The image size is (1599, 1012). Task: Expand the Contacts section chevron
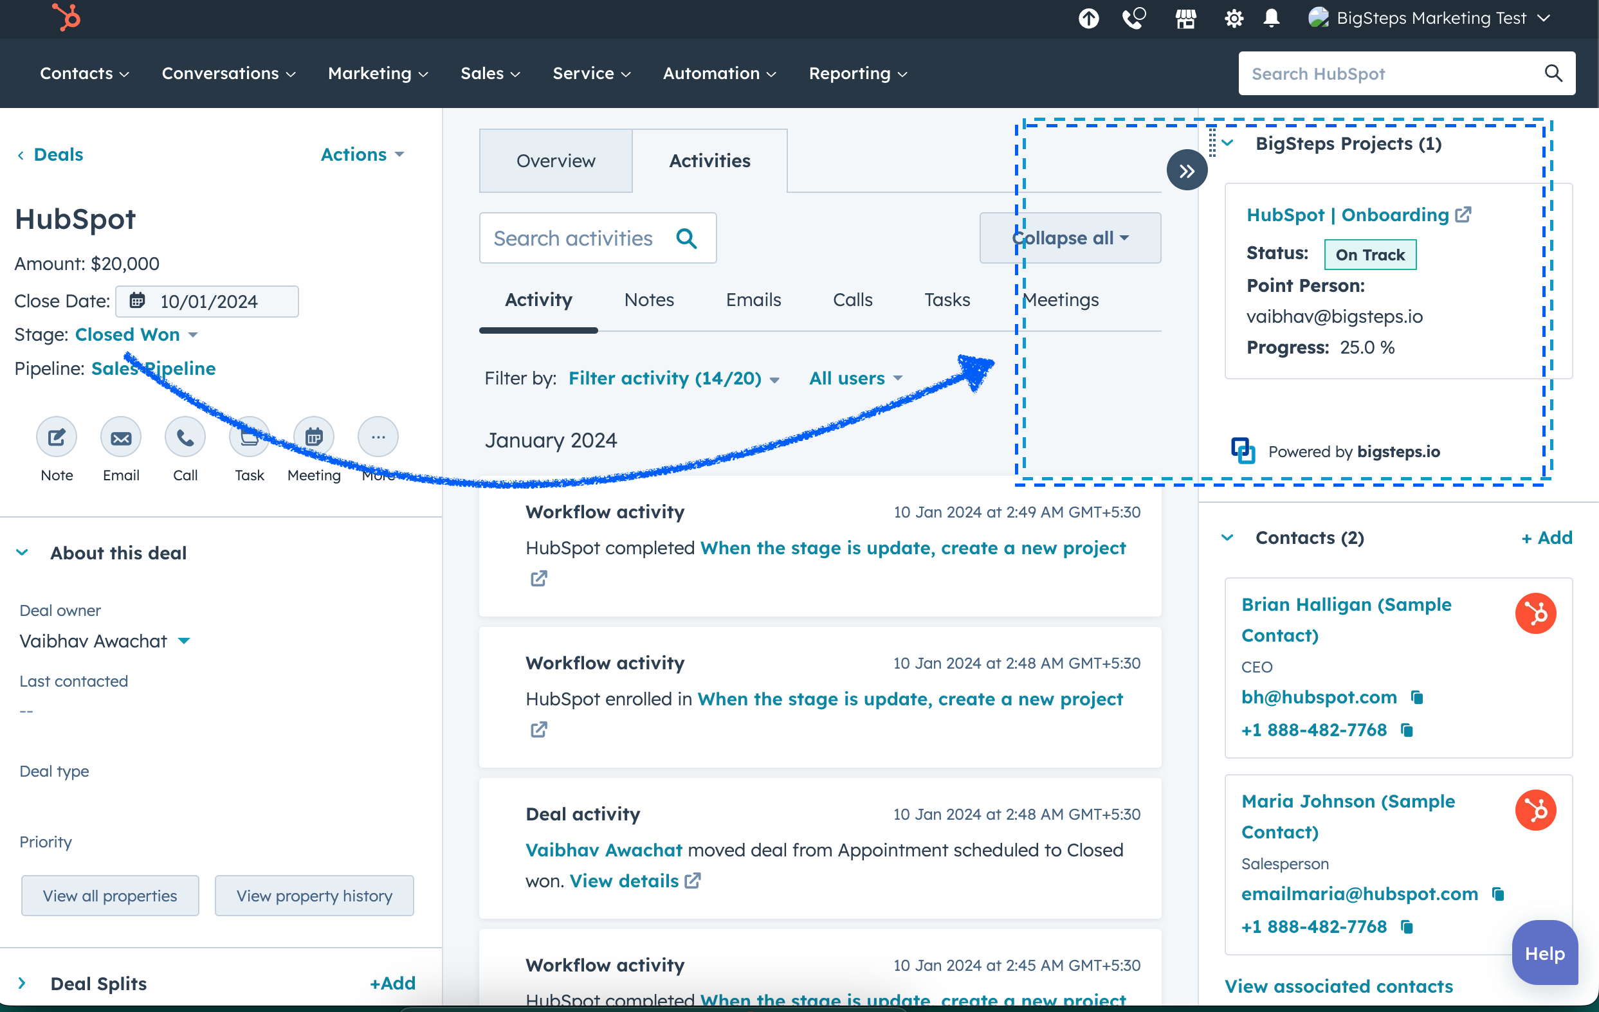pos(1230,536)
